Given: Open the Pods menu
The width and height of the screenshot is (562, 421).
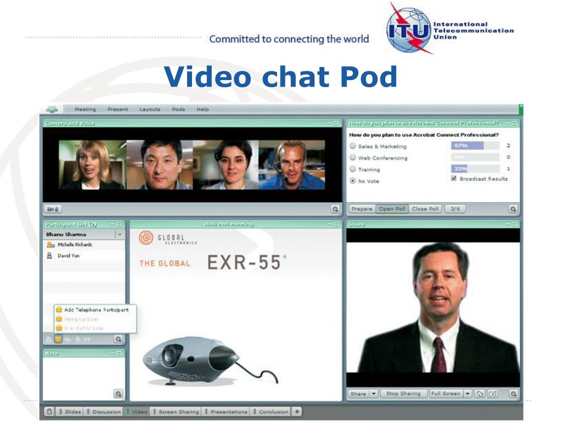Looking at the screenshot, I should click(178, 109).
